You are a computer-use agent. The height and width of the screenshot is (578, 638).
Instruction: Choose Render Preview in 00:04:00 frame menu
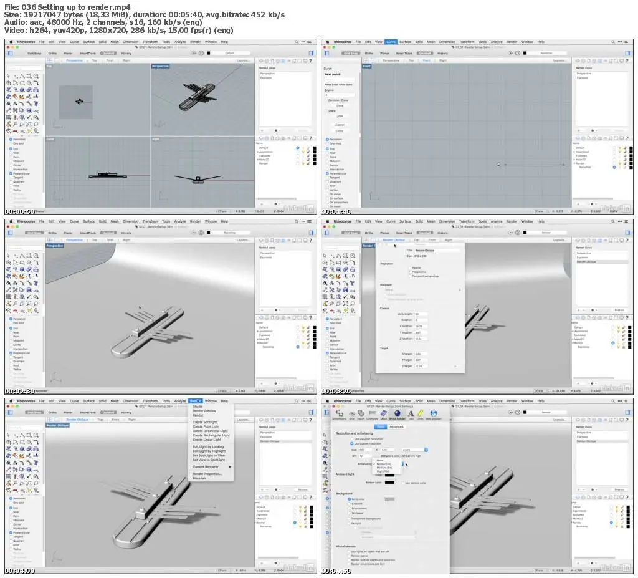coord(204,411)
